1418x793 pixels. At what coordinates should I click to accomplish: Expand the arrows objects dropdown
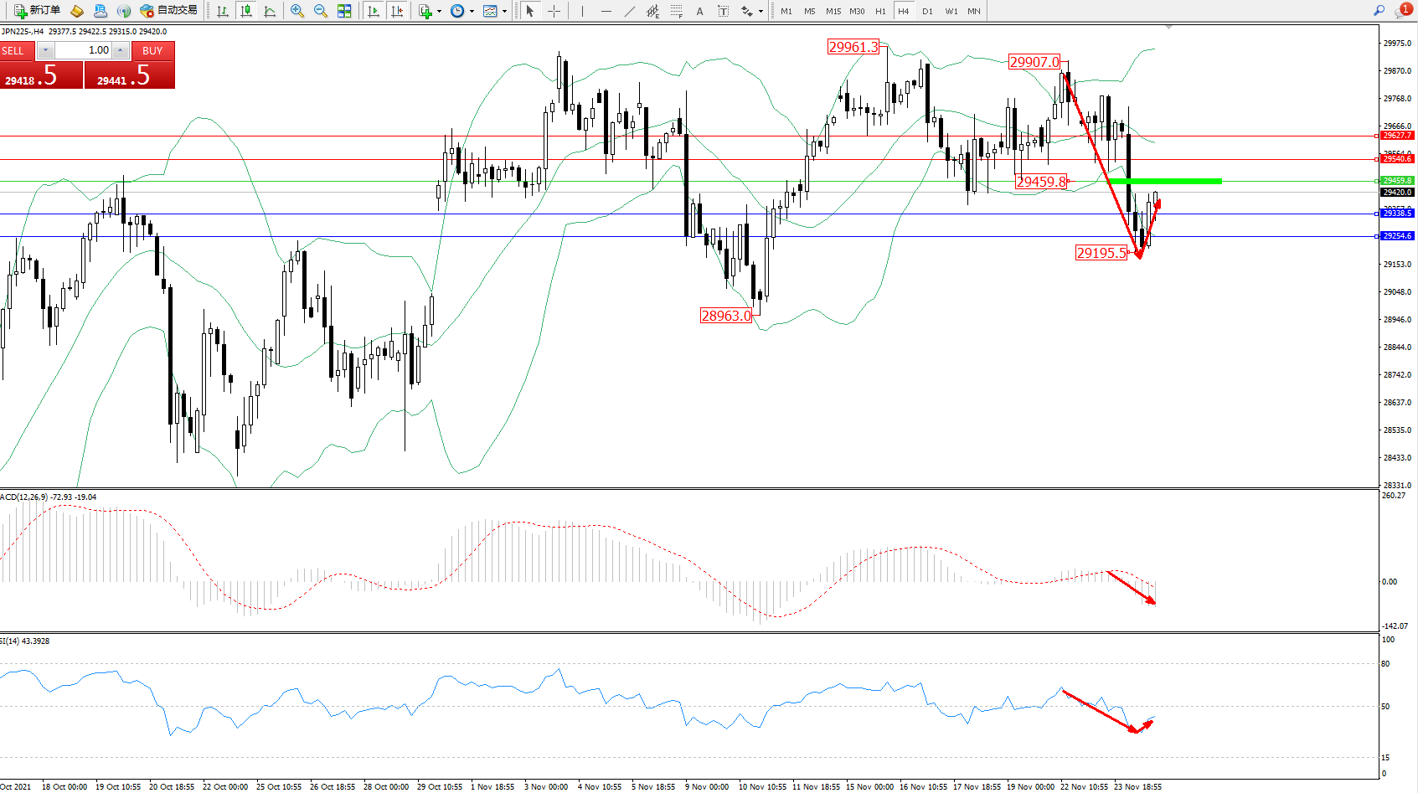[761, 11]
